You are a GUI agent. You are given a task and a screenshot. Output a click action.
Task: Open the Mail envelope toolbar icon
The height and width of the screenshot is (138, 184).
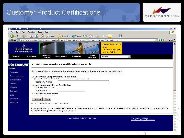91,36
